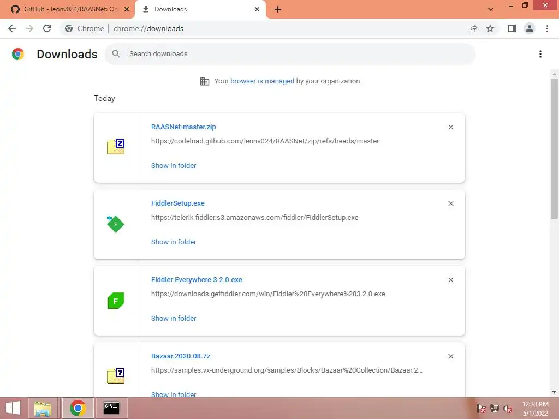Open the taskbar clock showing 12:33 PM
559x419 pixels.
coord(535,409)
